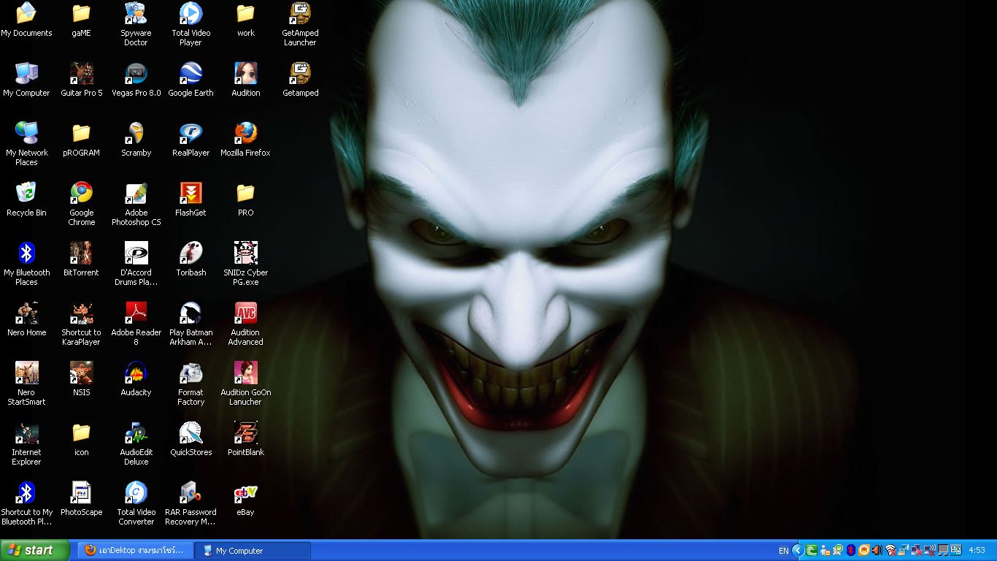Viewport: 997px width, 561px height.
Task: Select the pROGRAM folder icon
Action: point(81,140)
